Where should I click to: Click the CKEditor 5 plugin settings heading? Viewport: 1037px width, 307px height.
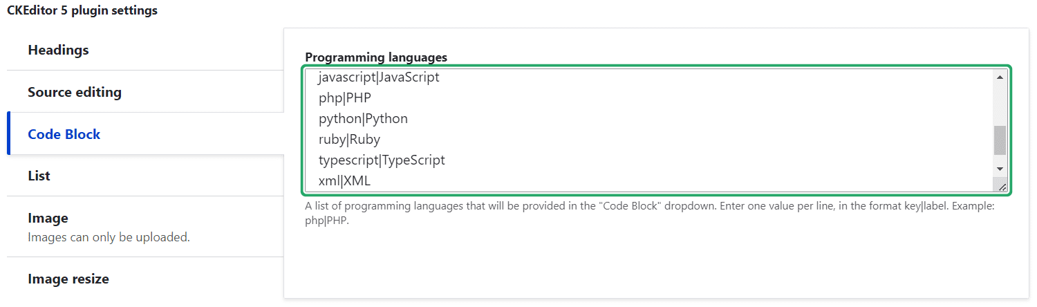pyautogui.click(x=82, y=10)
